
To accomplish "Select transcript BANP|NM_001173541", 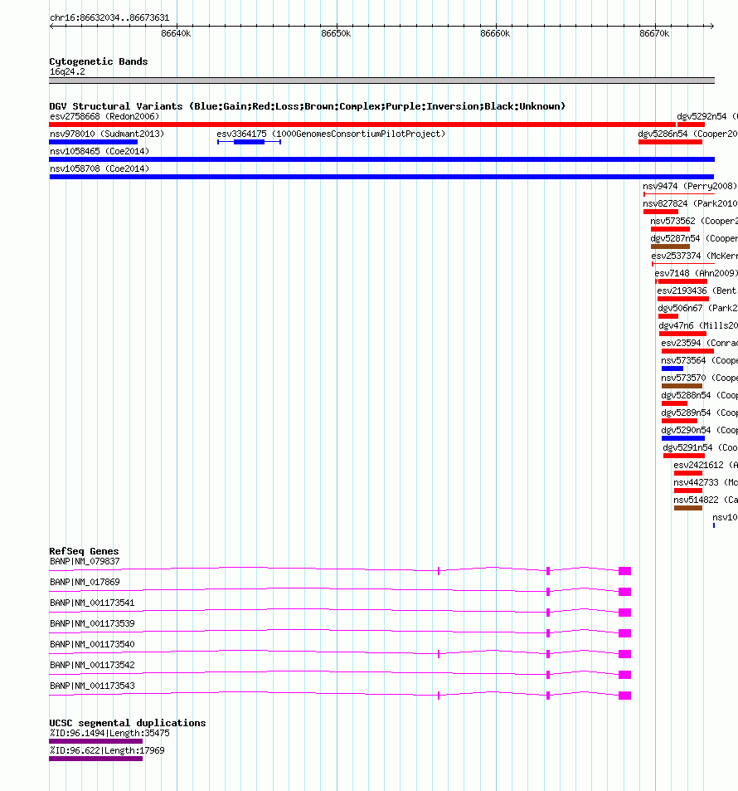I will point(92,603).
